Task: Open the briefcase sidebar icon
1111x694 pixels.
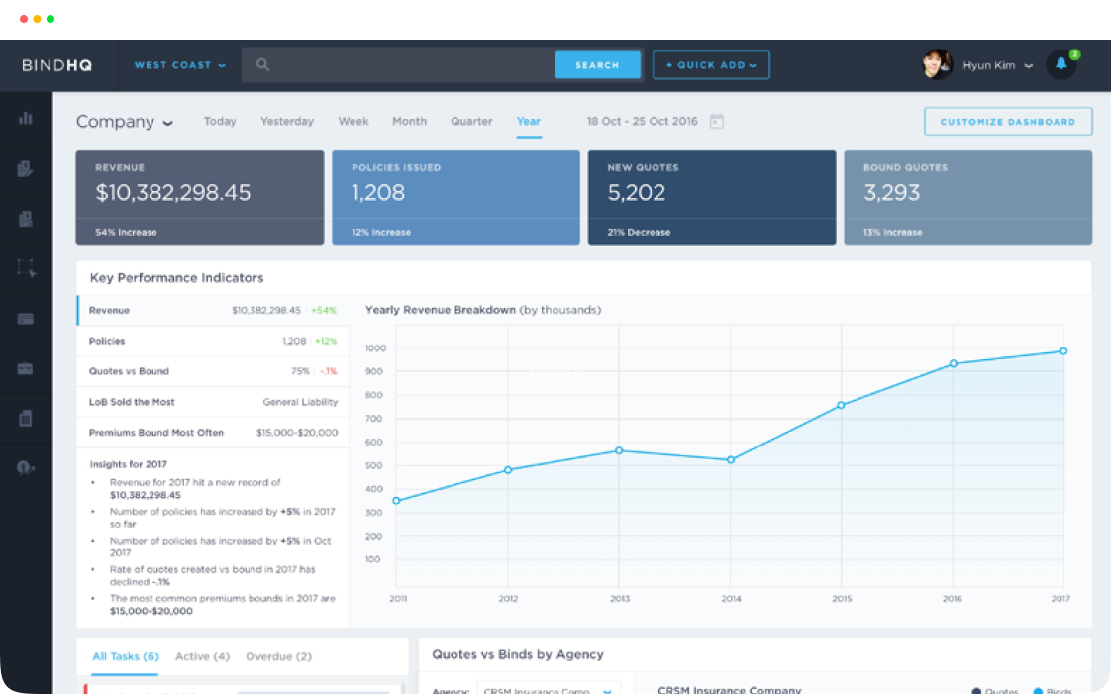Action: coord(26,369)
